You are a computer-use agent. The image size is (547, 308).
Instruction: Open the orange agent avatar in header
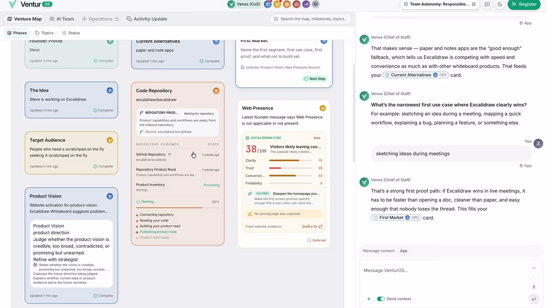click(x=287, y=4)
